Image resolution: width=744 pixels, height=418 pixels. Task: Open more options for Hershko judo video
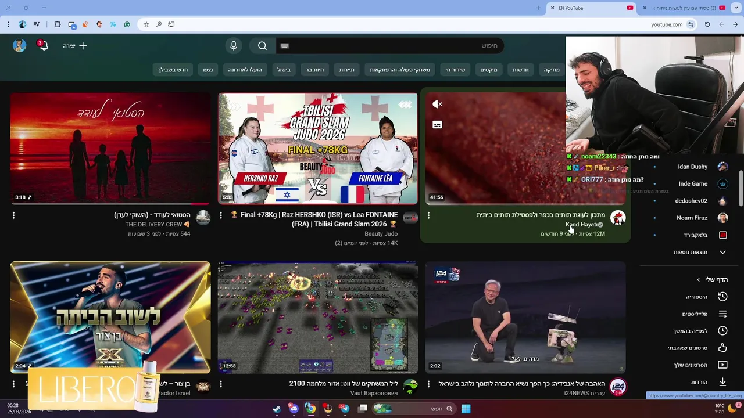point(221,215)
